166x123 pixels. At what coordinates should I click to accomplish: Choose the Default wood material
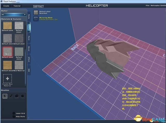(x=8, y=65)
